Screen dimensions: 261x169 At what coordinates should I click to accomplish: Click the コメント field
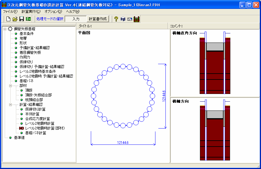pos(214,26)
